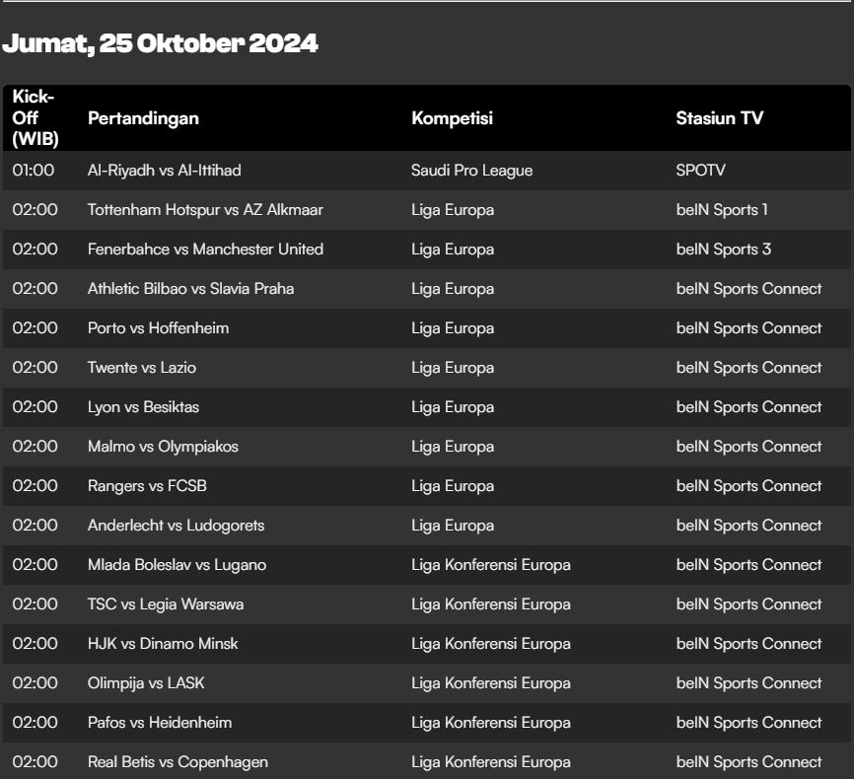Click the beIN Sports 3 station cell

tap(723, 249)
